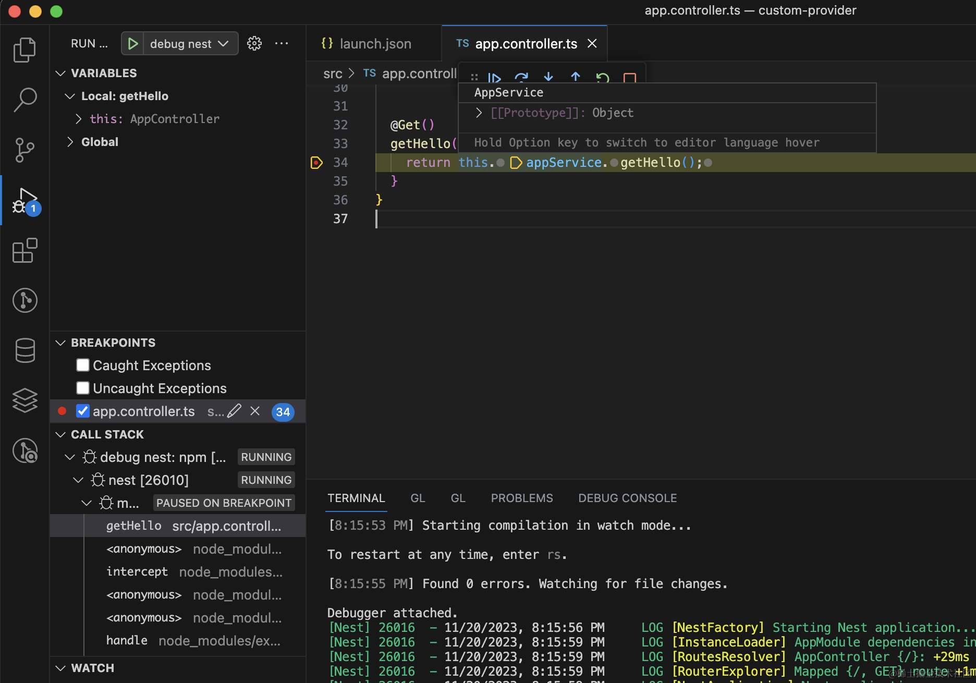
Task: Expand the [[Prototype]] entry in hover
Action: coord(479,113)
